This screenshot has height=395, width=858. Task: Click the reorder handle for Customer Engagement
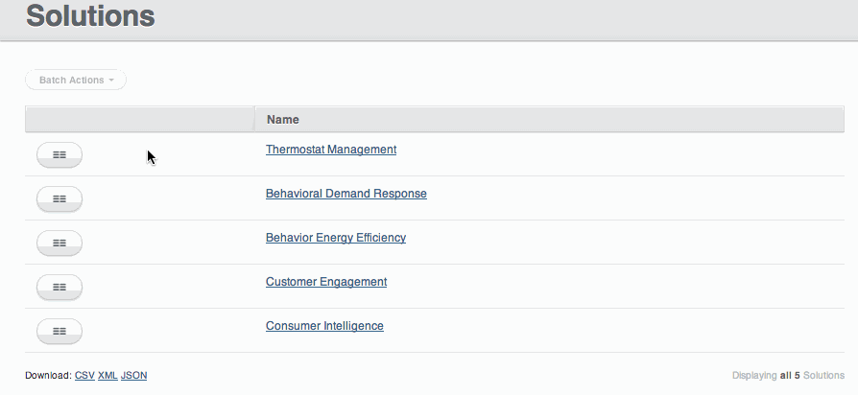tap(60, 287)
